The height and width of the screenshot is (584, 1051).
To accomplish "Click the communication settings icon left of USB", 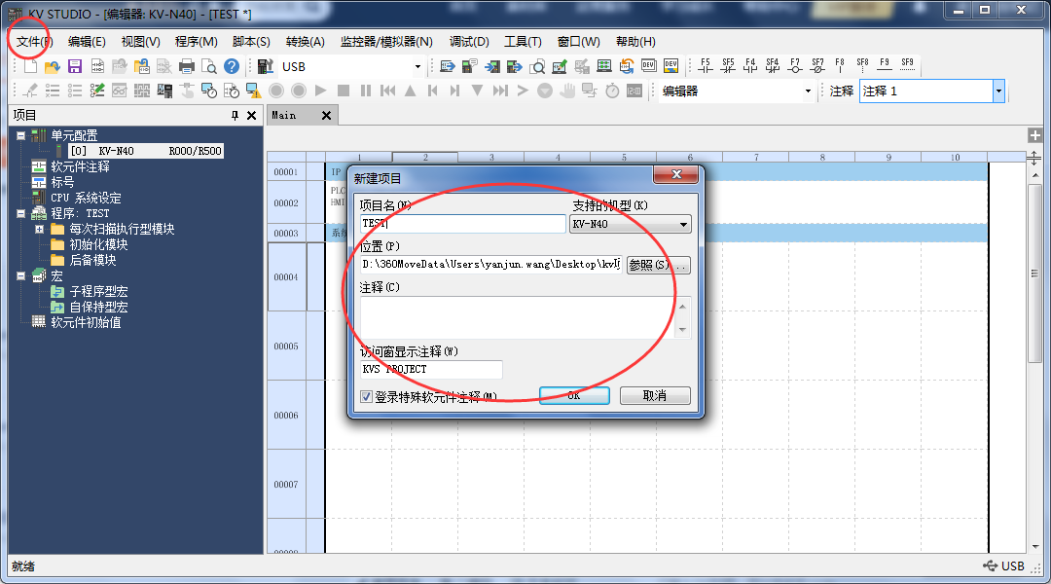I will pos(266,66).
